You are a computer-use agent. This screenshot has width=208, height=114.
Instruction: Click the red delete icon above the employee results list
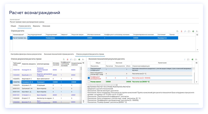(x=67, y=59)
